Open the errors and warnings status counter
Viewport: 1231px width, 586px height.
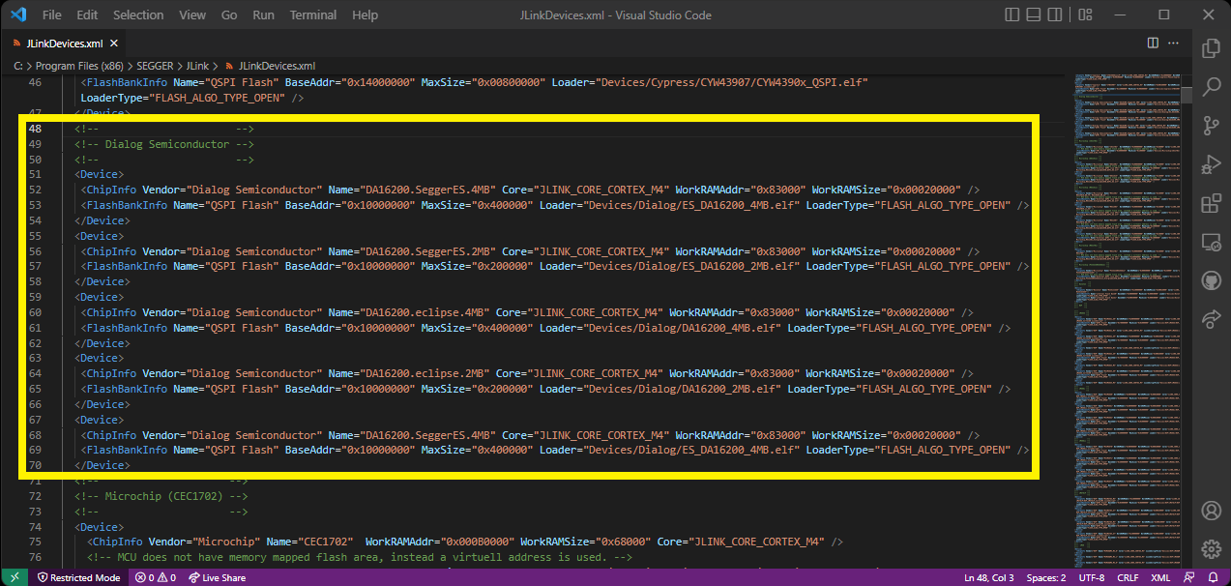point(155,577)
